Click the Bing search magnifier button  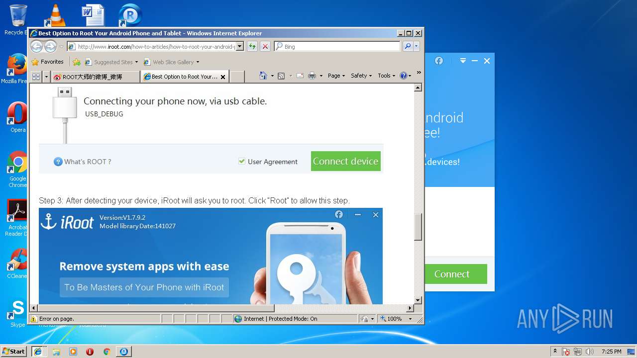(x=408, y=46)
